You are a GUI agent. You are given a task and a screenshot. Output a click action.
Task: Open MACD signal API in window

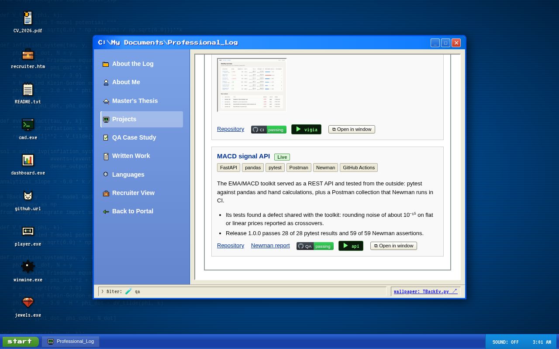(393, 246)
